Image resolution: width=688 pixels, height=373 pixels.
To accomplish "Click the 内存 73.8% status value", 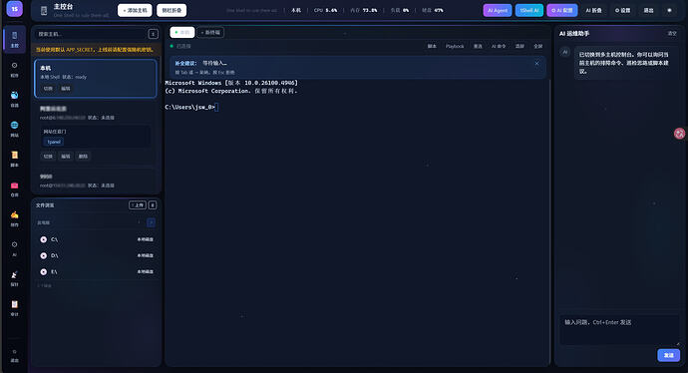I will point(363,10).
